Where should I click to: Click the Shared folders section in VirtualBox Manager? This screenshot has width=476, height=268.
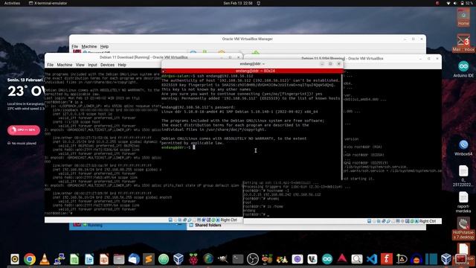(208, 225)
